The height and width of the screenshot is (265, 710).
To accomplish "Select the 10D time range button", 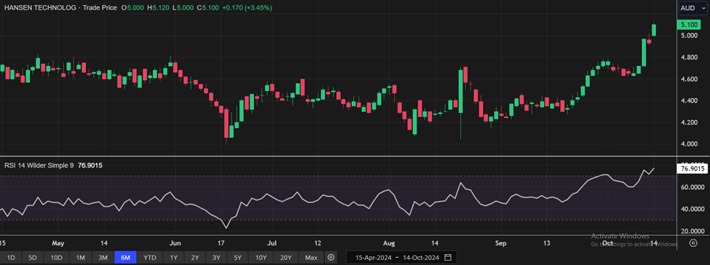I will (x=56, y=258).
